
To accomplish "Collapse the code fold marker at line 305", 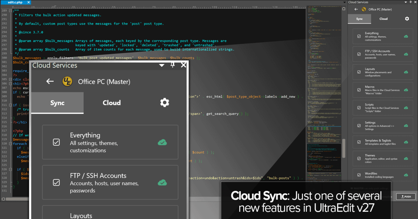I will tap(10, 79).
